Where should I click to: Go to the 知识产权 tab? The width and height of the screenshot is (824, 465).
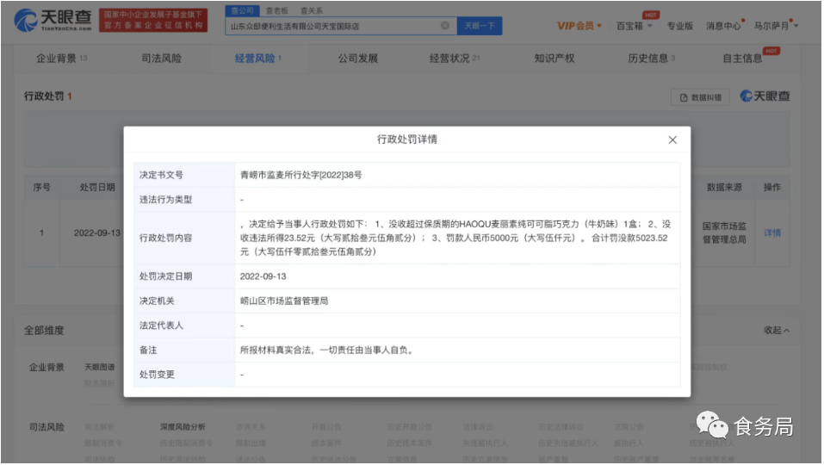pos(554,59)
